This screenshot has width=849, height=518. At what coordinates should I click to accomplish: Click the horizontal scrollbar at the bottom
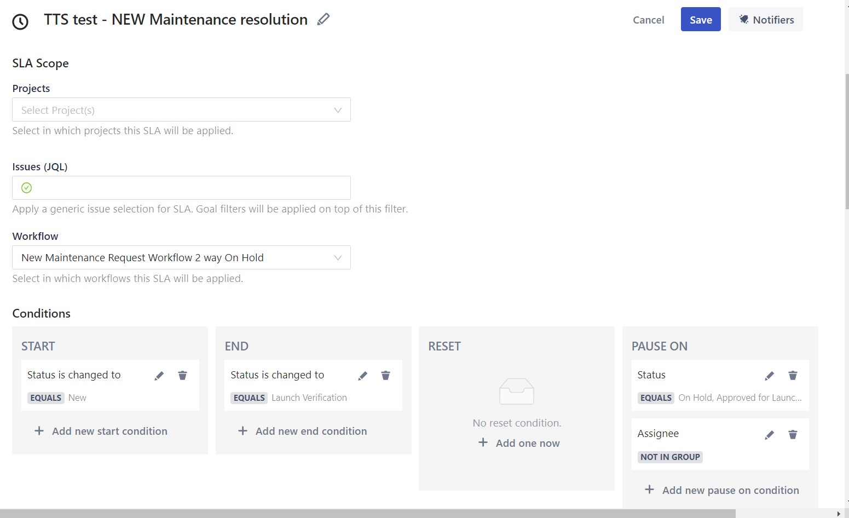point(368,514)
